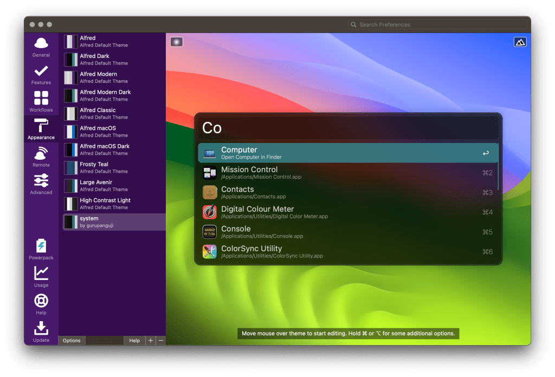Open the Powerpack battery icon

41,246
